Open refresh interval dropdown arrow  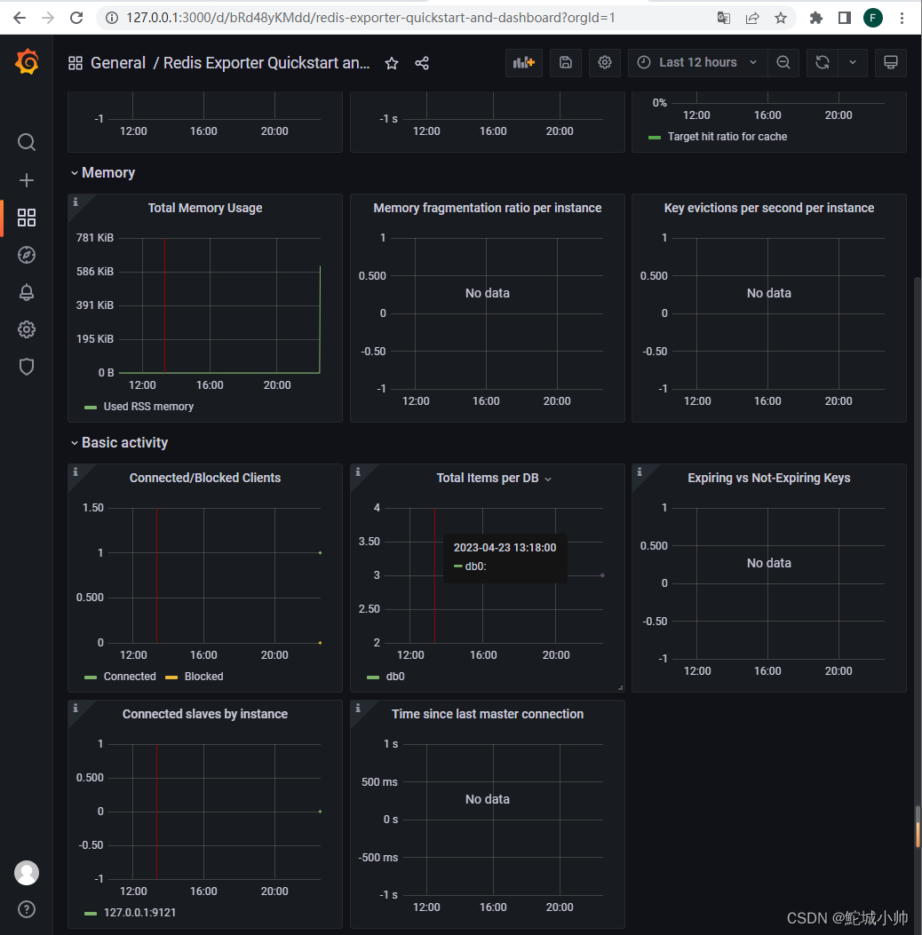(853, 63)
